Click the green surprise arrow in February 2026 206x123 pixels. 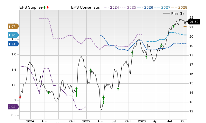tap(146, 57)
